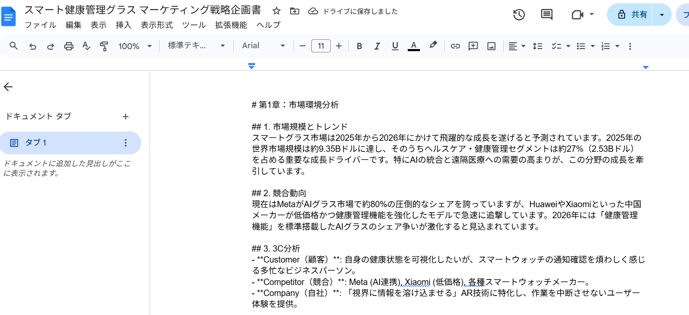
Task: Edit the font size value 11
Action: point(321,46)
